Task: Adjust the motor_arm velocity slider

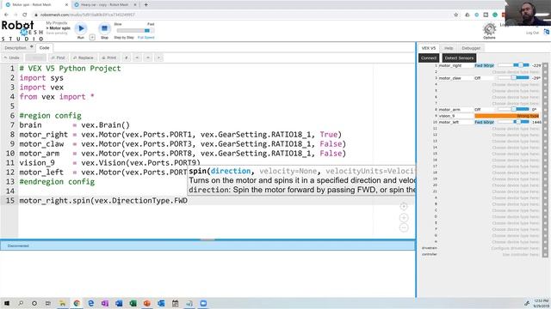Action: pos(513,109)
